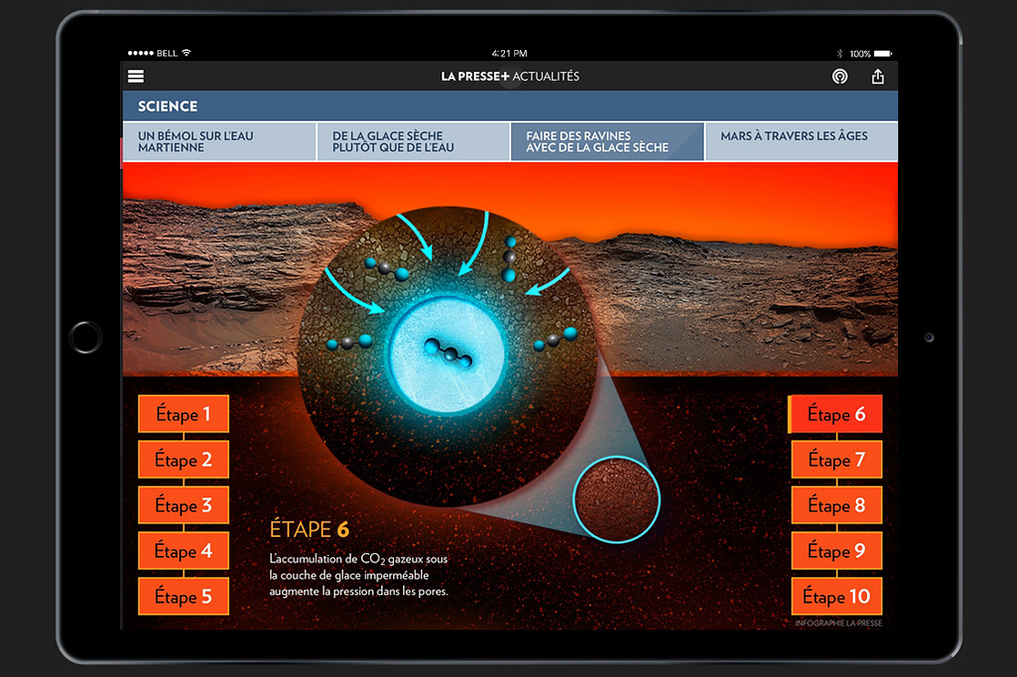Screen dimensions: 1017x677
Task: Select tab 'Faire des ravines avec de la glace sèche'
Action: point(607,142)
